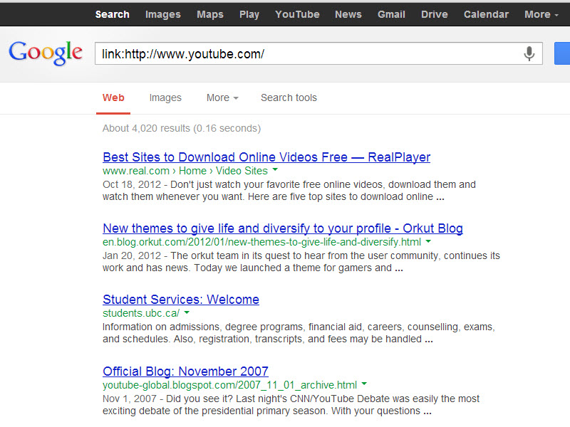
Task: Switch to Images results tab
Action: (165, 97)
